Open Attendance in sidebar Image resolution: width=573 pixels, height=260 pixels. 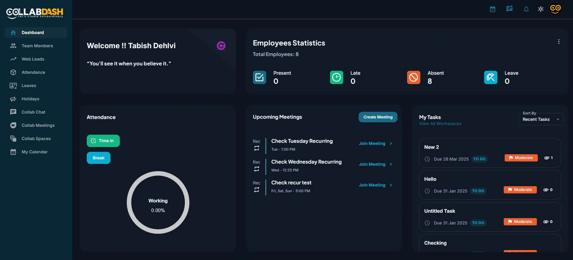pyautogui.click(x=36, y=72)
